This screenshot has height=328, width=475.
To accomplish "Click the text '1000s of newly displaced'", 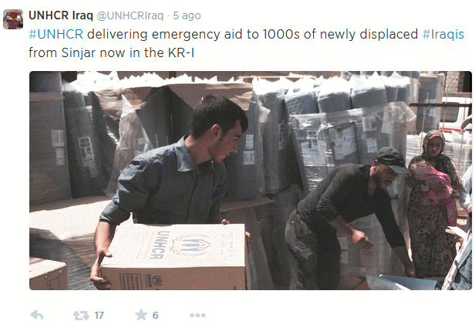I will pyautogui.click(x=340, y=34).
